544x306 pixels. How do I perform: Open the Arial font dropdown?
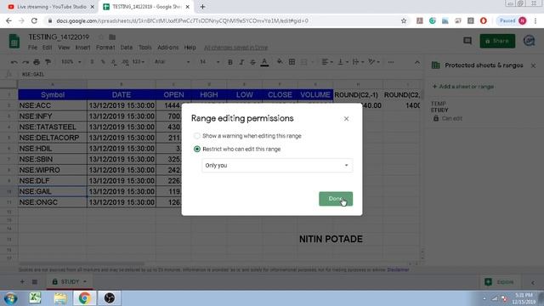172,62
